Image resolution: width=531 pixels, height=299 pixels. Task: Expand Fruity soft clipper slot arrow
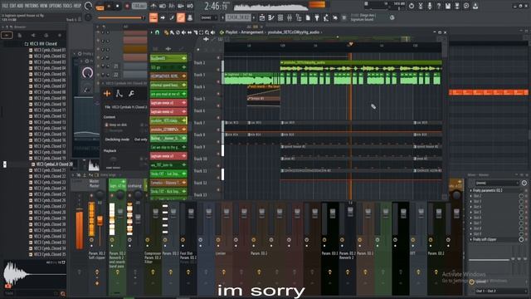pyautogui.click(x=471, y=239)
